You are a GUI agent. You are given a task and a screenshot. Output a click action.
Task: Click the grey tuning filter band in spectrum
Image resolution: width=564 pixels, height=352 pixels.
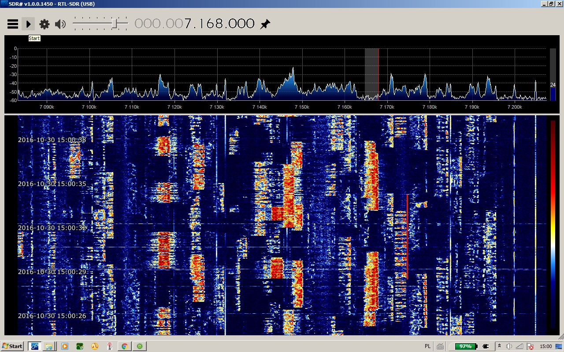pyautogui.click(x=371, y=74)
